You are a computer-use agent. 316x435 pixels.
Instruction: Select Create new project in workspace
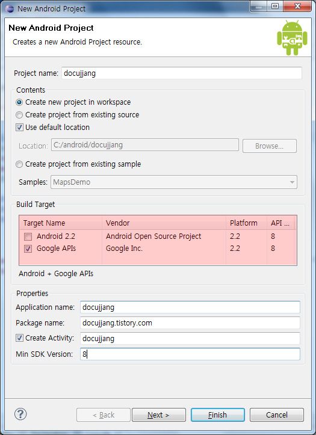coord(19,102)
